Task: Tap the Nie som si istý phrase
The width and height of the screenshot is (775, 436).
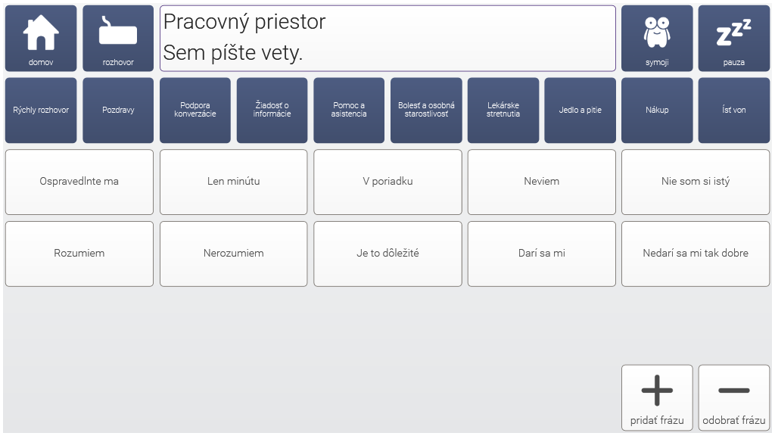Action: point(696,182)
